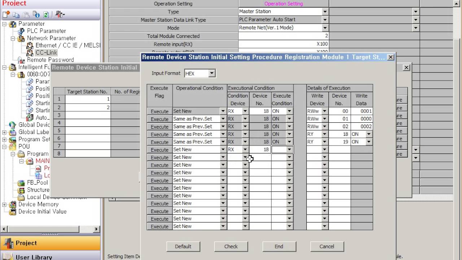Click the Intelligent Function Module folder icon

coord(13,67)
